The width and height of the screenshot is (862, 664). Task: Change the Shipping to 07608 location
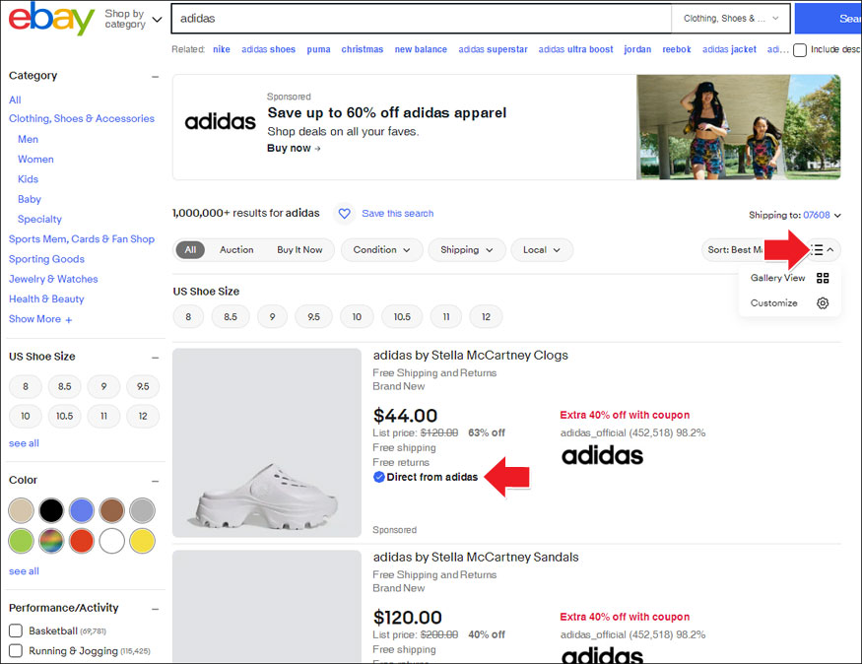[x=794, y=215]
